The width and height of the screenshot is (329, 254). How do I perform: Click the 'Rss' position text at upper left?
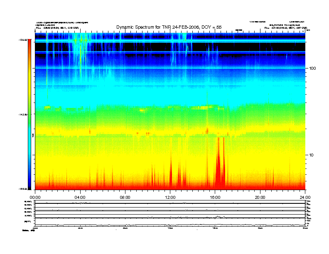(x=57, y=28)
